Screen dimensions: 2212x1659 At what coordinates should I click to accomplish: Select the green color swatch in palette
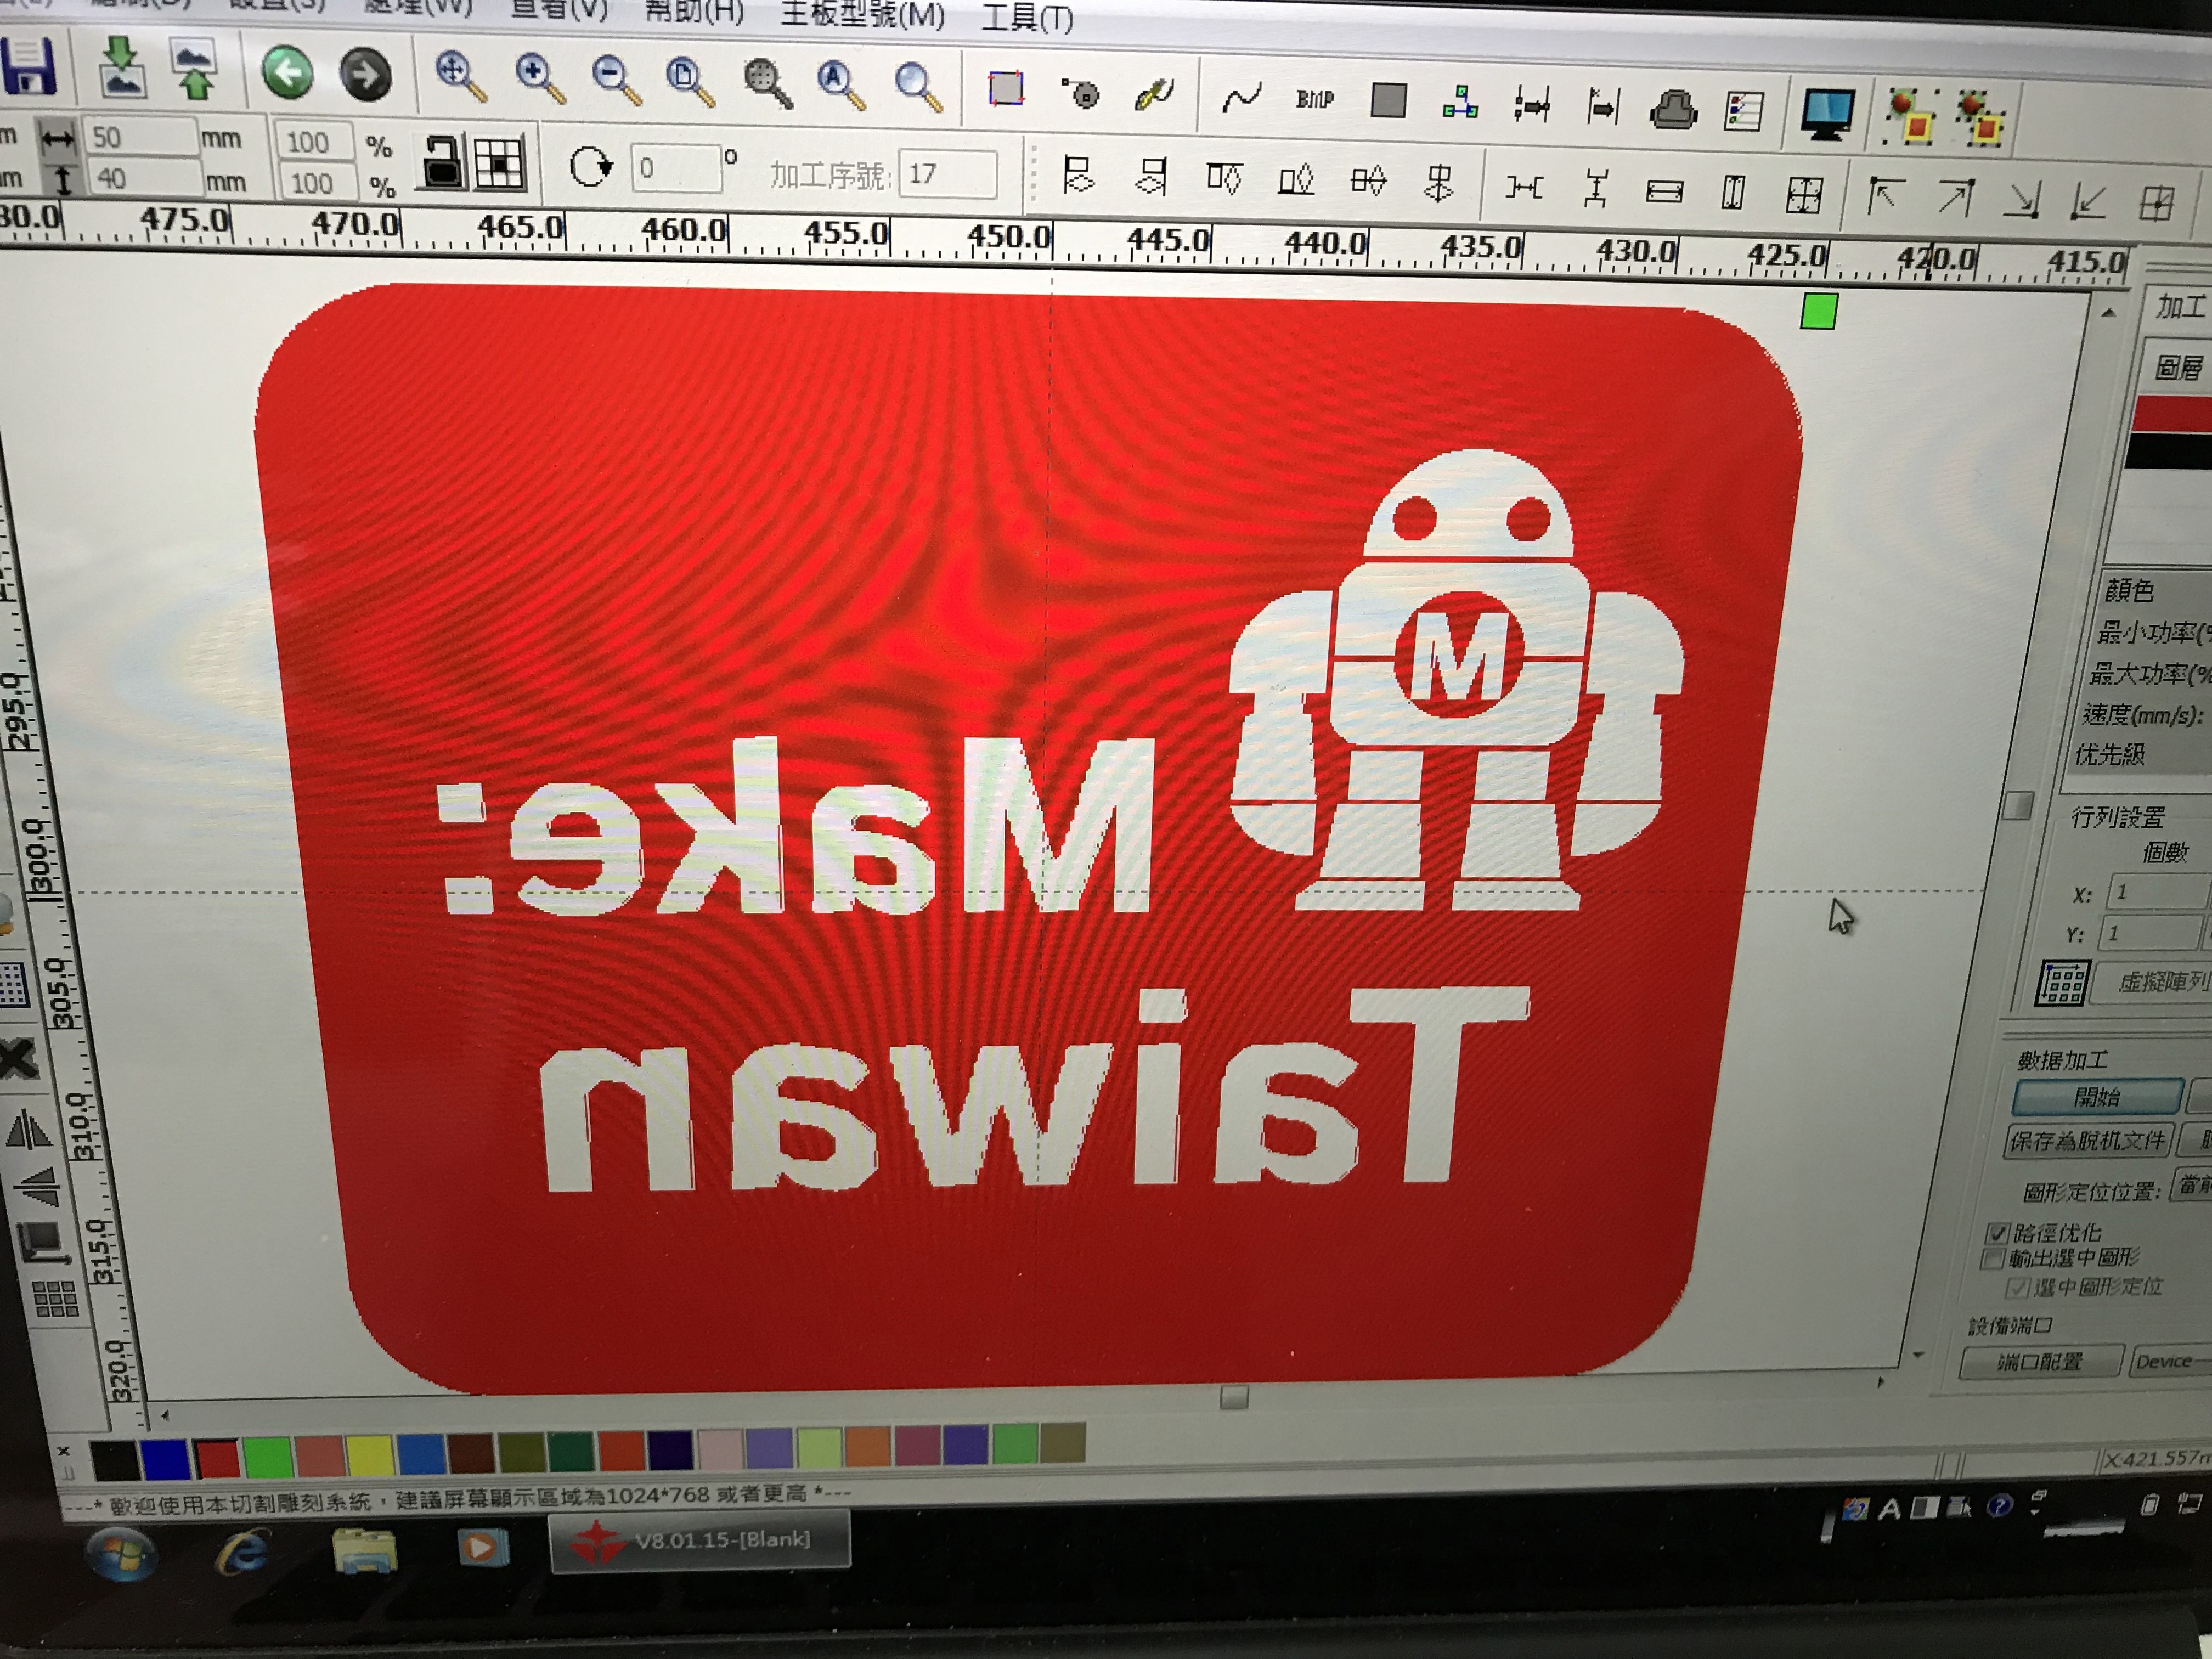[x=268, y=1458]
